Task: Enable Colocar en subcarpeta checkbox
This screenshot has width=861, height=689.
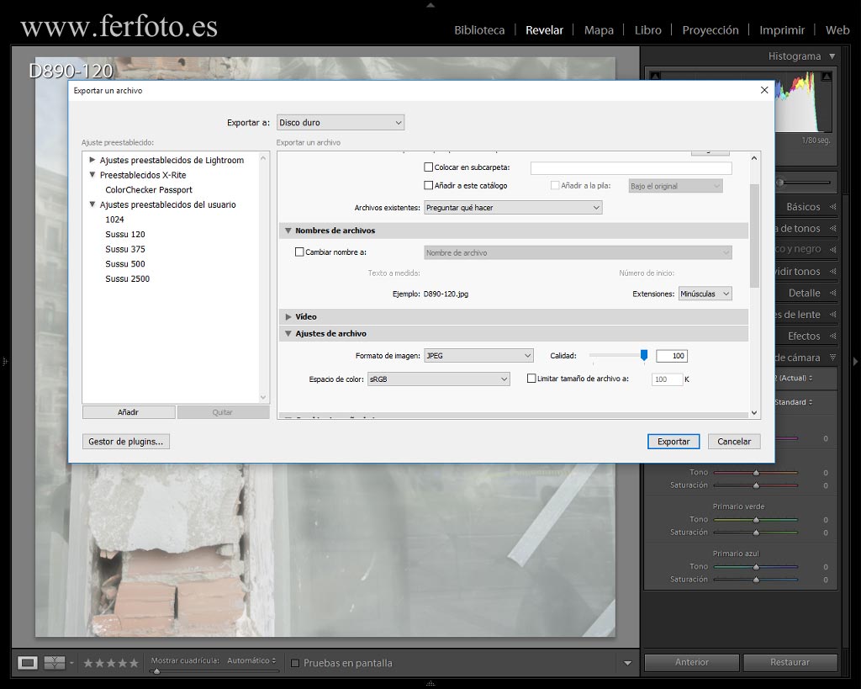Action: (x=428, y=167)
